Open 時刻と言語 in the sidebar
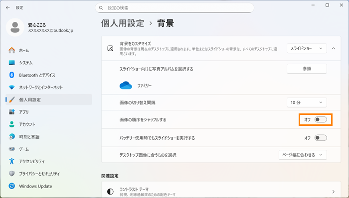This screenshot has width=349, height=198. coord(49,136)
